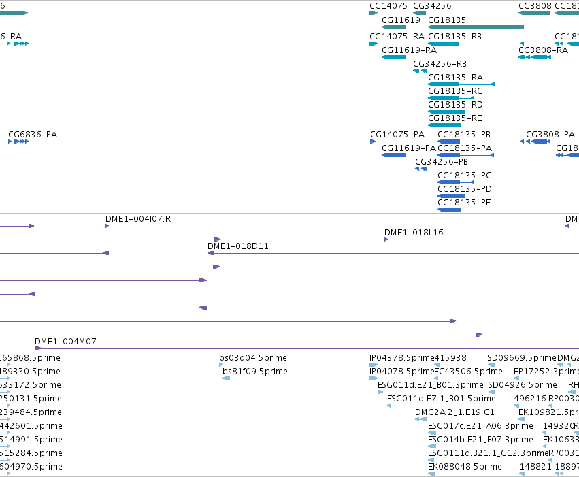The image size is (579, 477).
Task: Click EST labeled 496216
Action: pos(516,406)
